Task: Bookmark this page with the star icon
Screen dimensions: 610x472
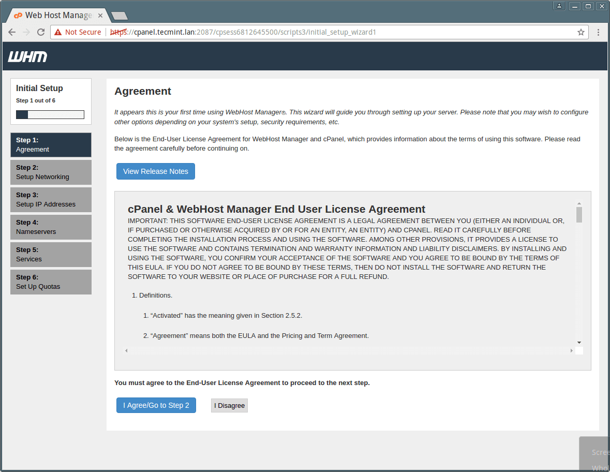Action: point(581,32)
